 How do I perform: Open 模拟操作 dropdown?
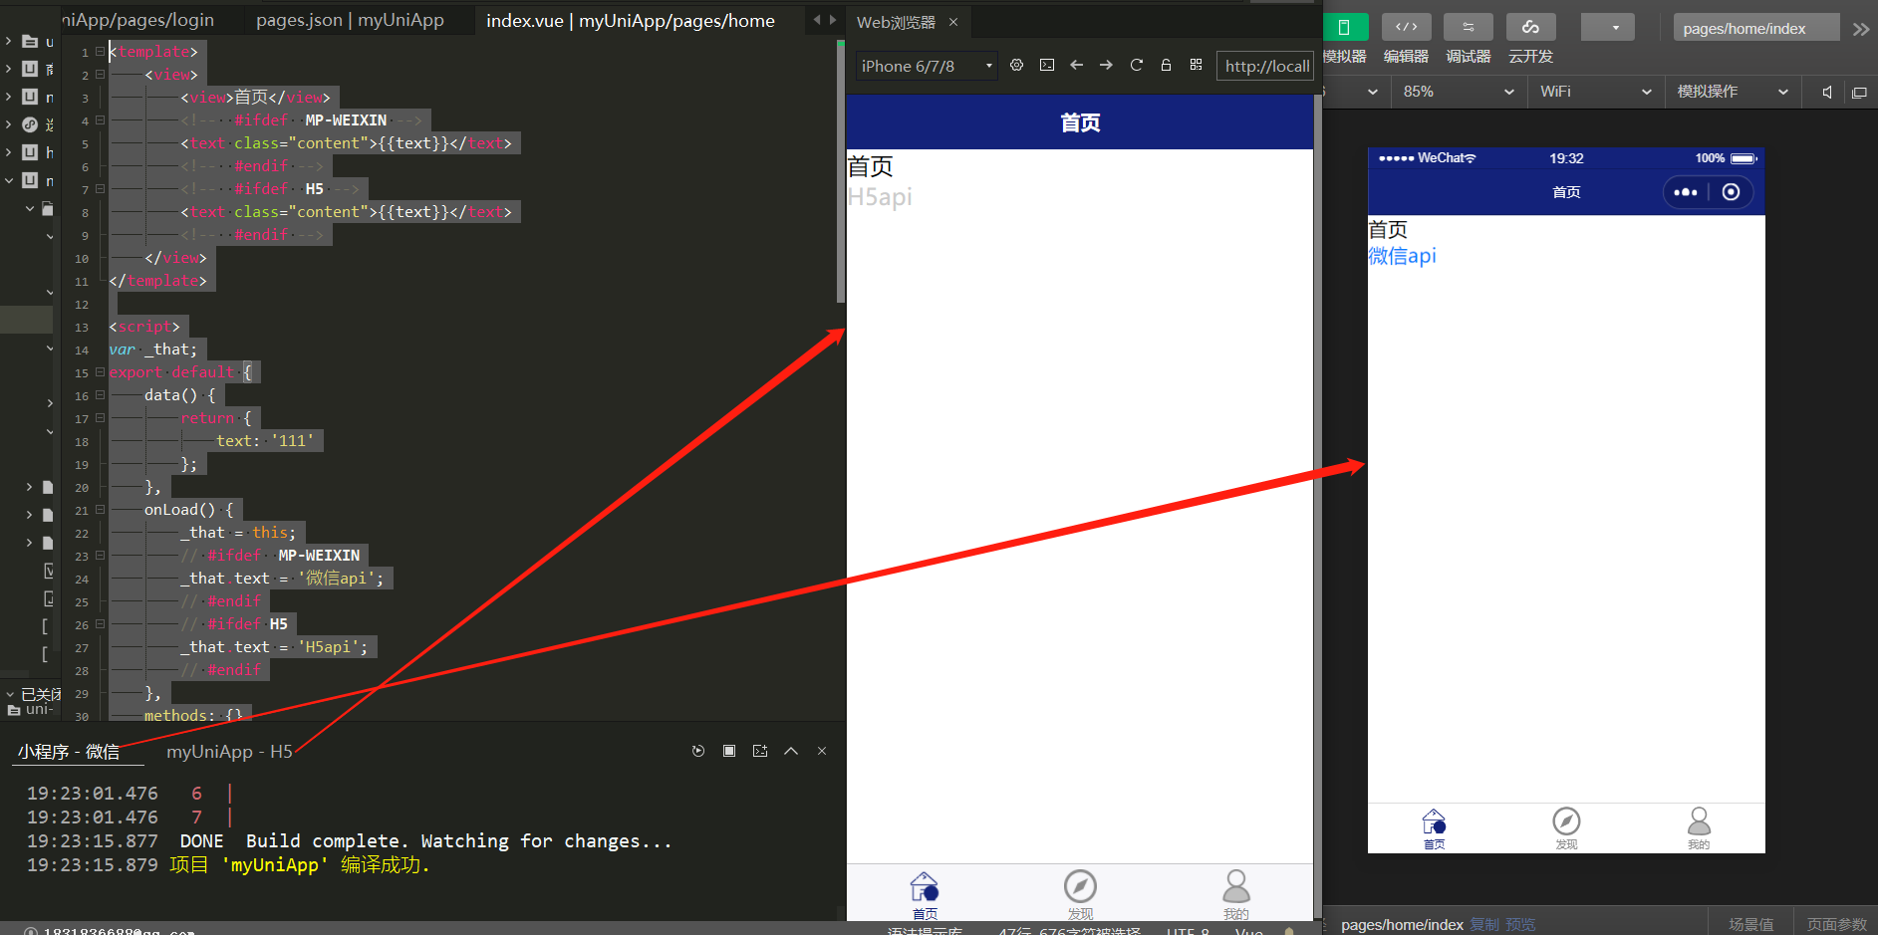click(1733, 92)
